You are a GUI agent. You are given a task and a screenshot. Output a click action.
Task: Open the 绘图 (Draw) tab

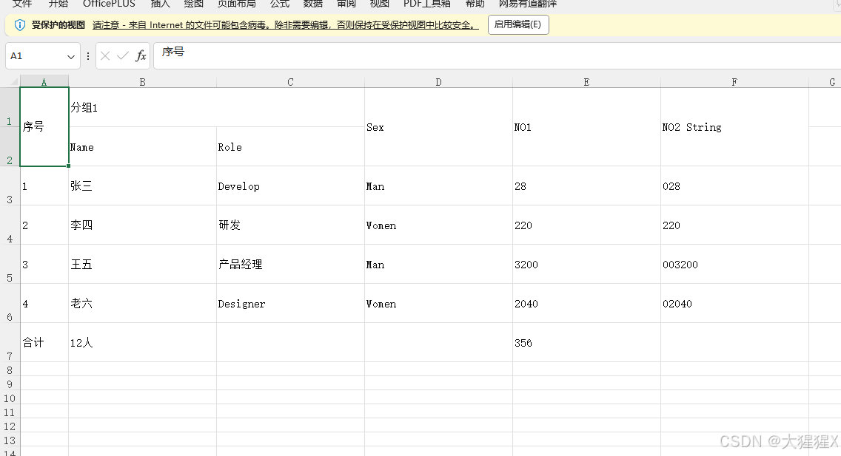[x=194, y=4]
